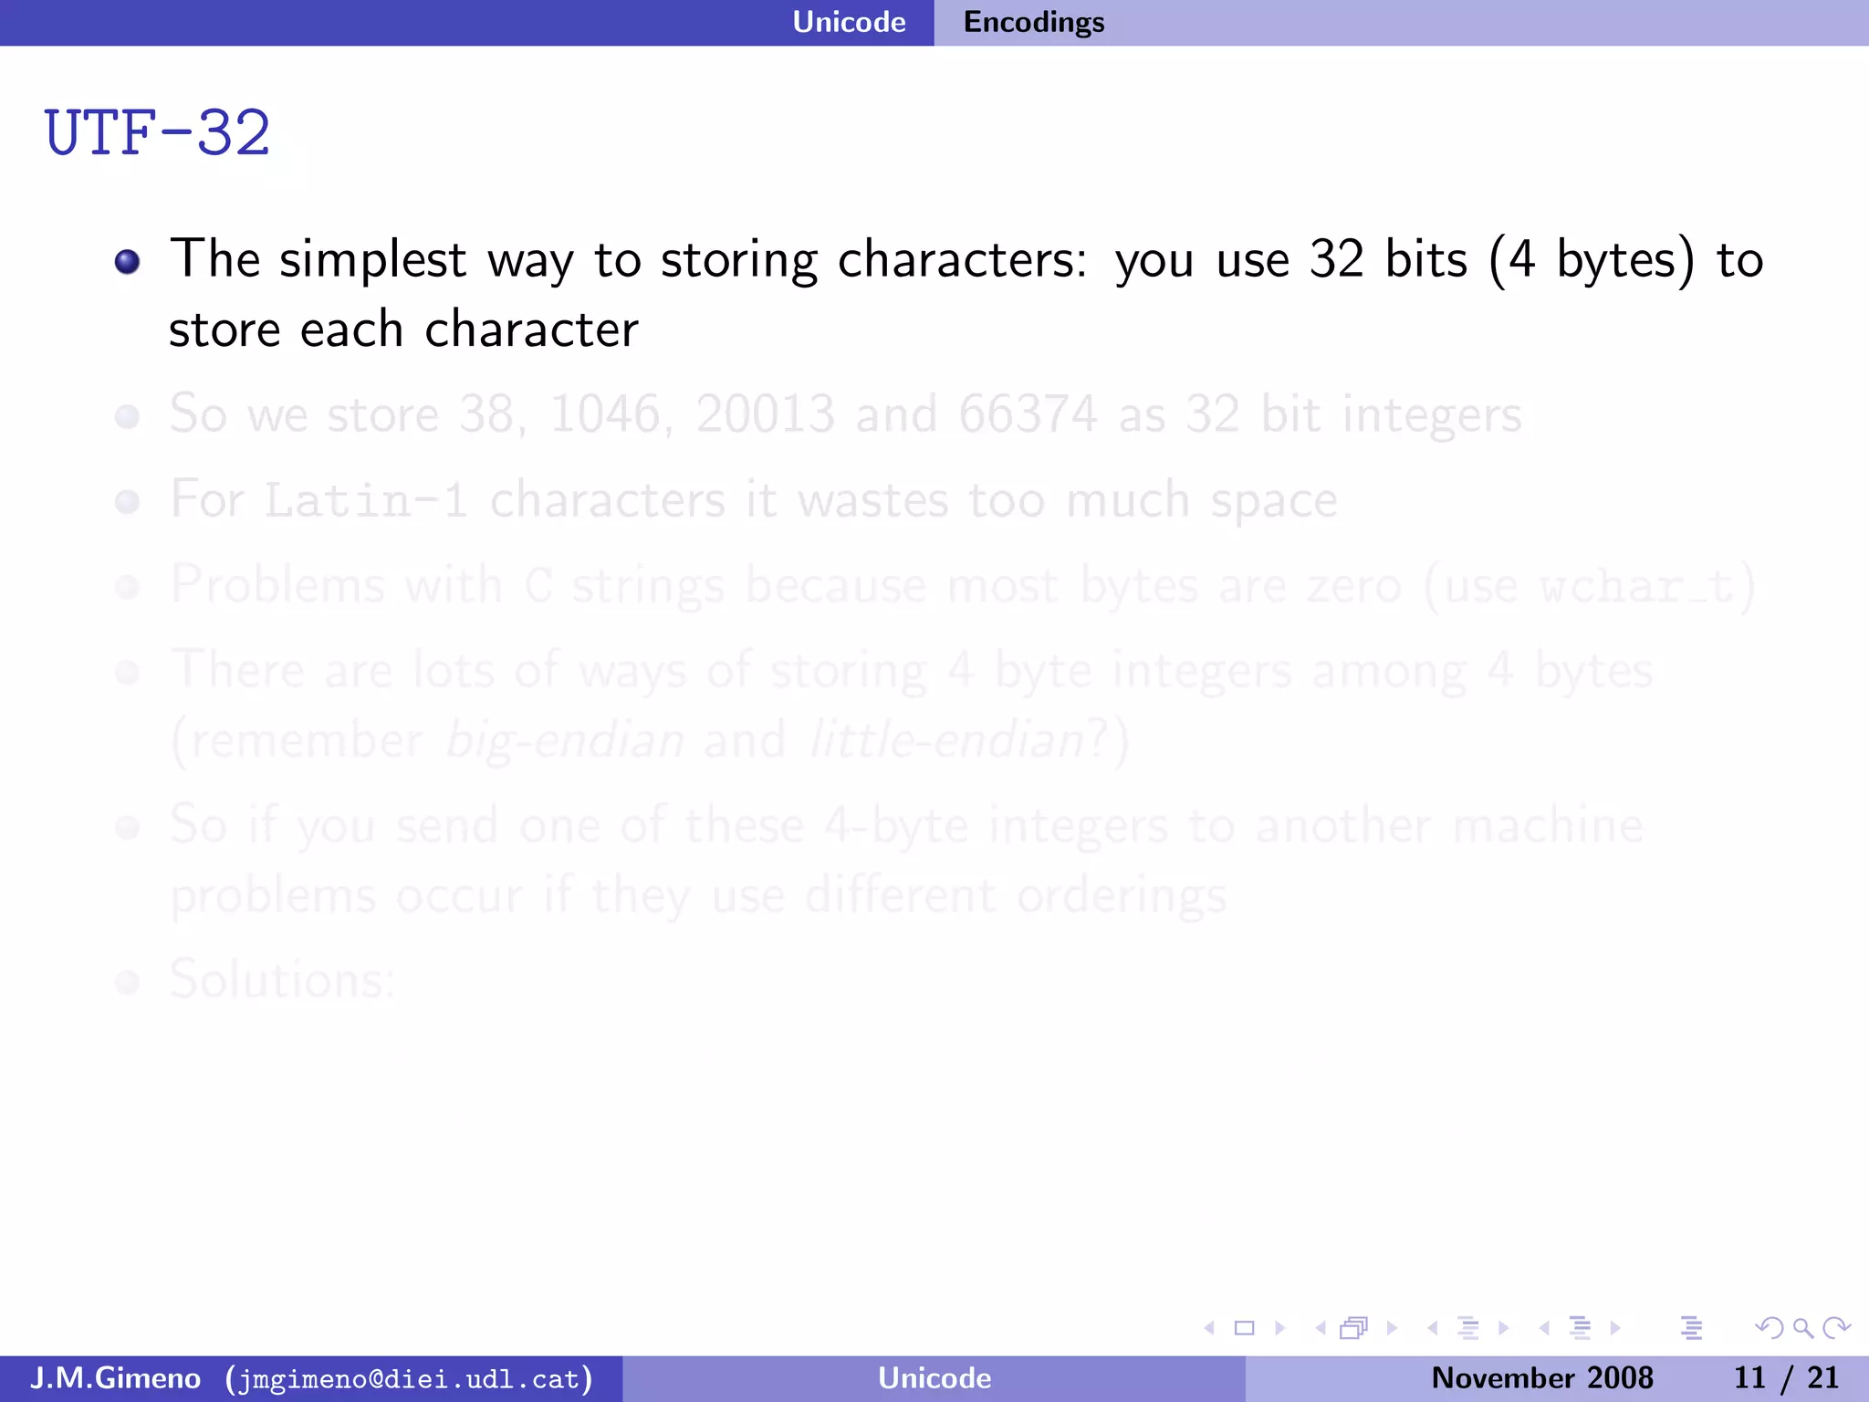The height and width of the screenshot is (1402, 1869).
Task: Click the stacked frames navigation icon
Action: pyautogui.click(x=1353, y=1328)
